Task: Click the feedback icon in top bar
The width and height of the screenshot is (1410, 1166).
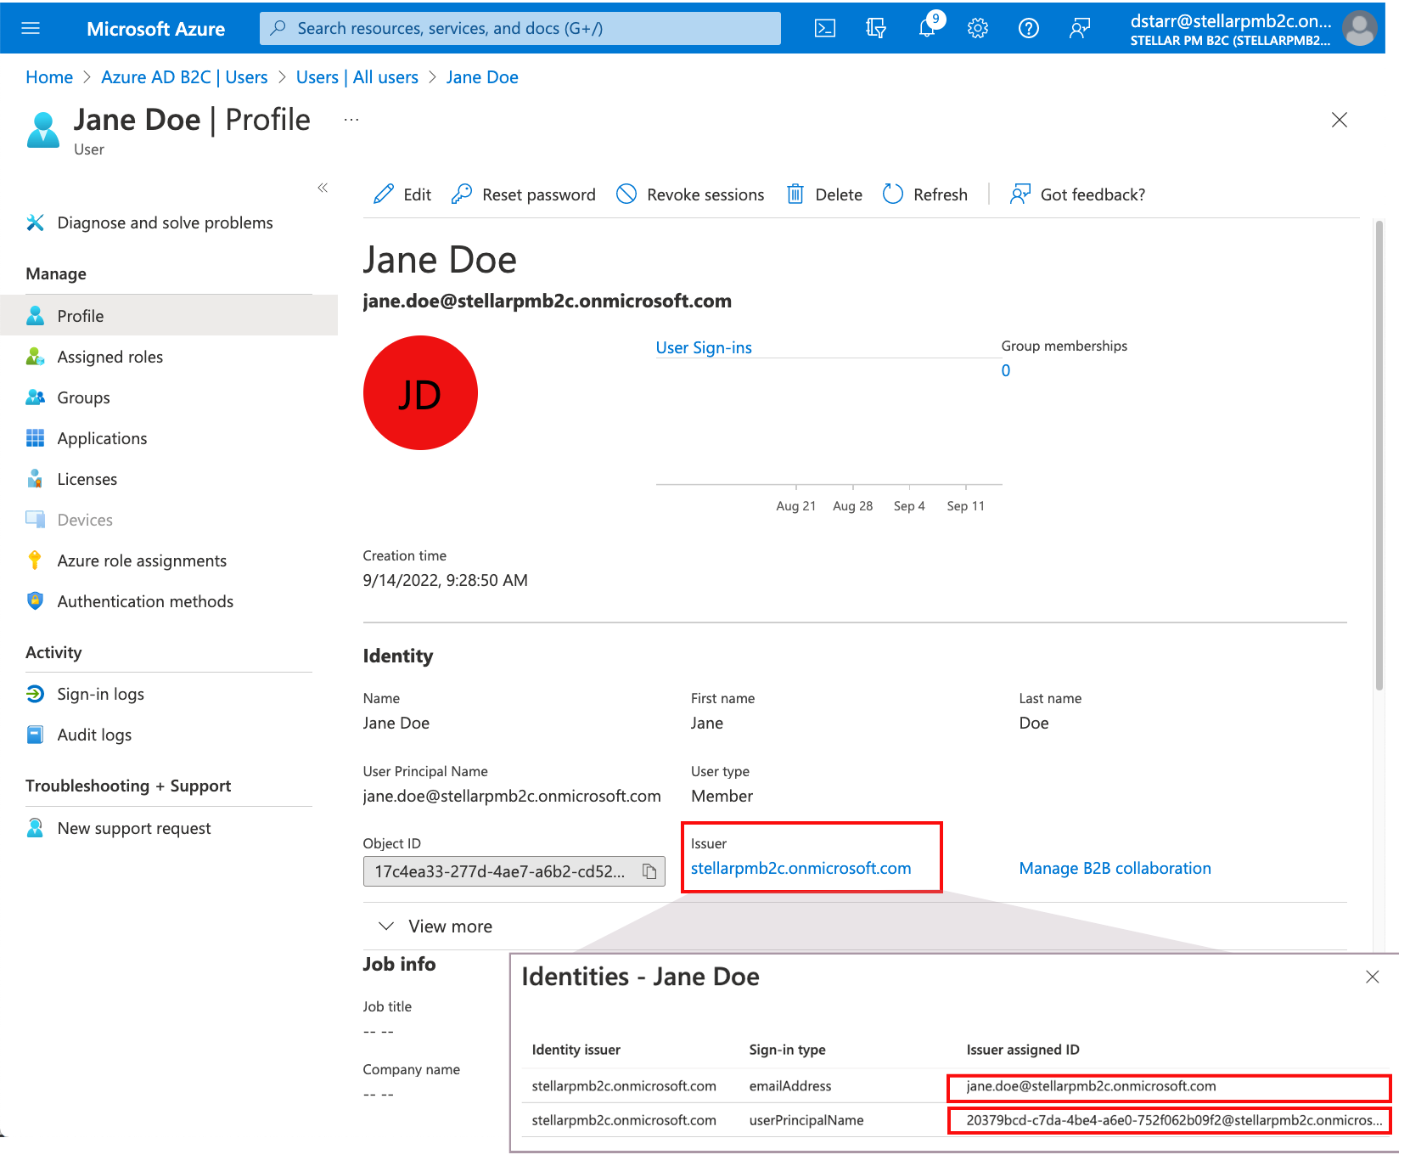Action: [x=1079, y=28]
